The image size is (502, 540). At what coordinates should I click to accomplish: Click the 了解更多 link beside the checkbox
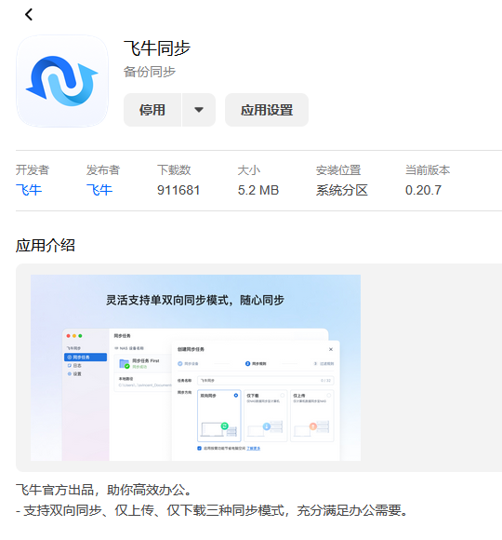pos(254,449)
